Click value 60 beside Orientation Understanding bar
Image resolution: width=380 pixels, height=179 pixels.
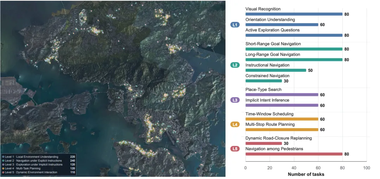pyautogui.click(x=322, y=25)
